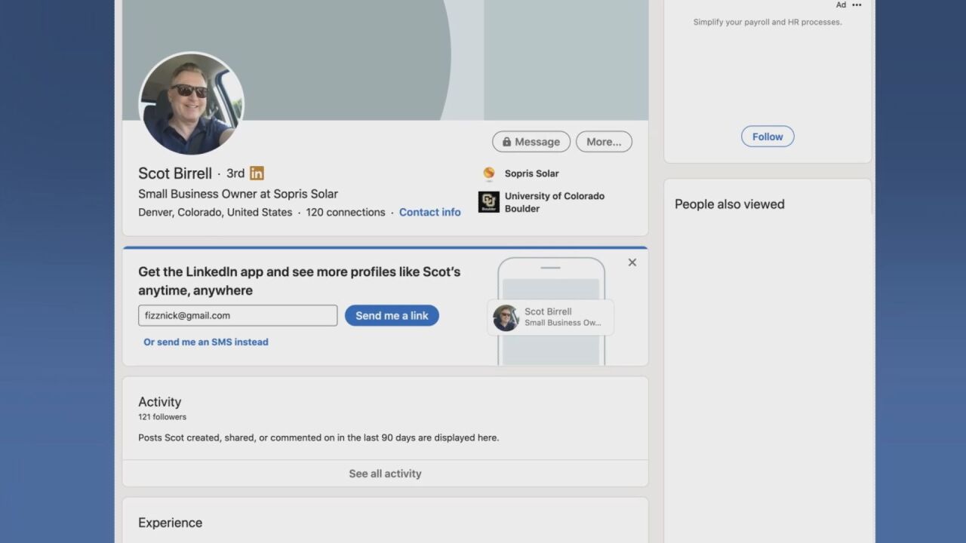Image resolution: width=966 pixels, height=543 pixels.
Task: Open the ad options ellipsis menu
Action: (857, 5)
